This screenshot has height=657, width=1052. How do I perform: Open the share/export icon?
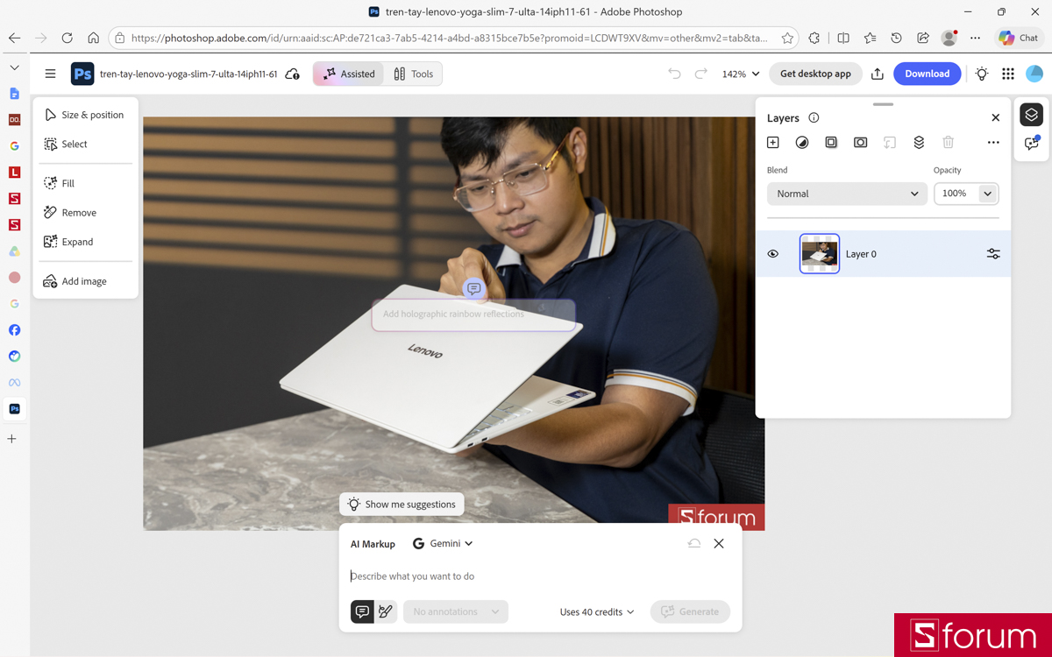(878, 74)
